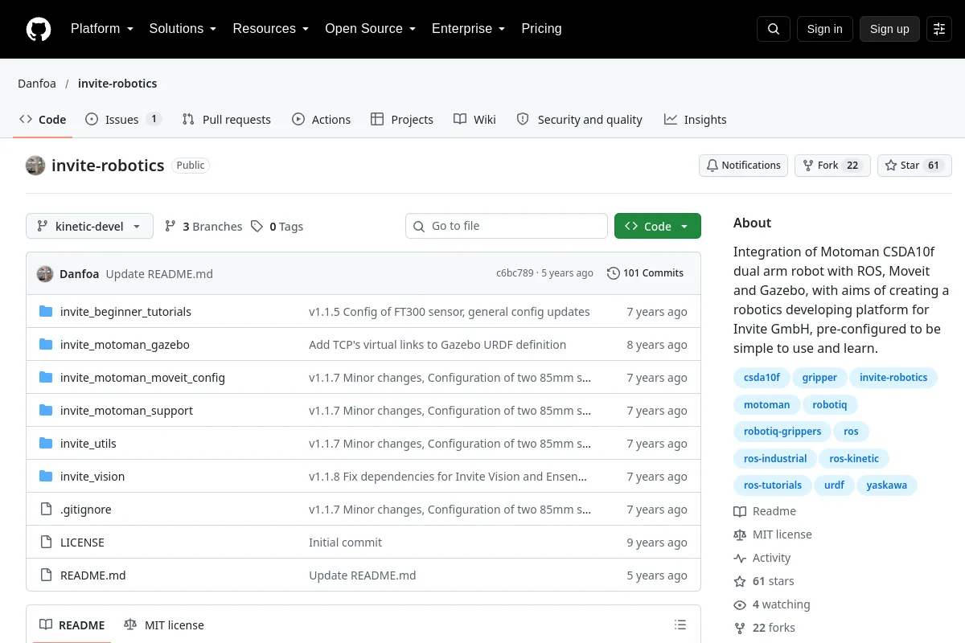Click the invite-robotics breadcrumb link
965x643 pixels.
(117, 84)
